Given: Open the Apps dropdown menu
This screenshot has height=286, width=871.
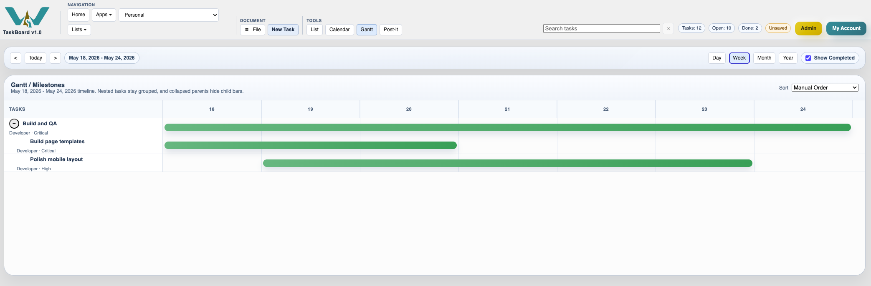Looking at the screenshot, I should 104,15.
